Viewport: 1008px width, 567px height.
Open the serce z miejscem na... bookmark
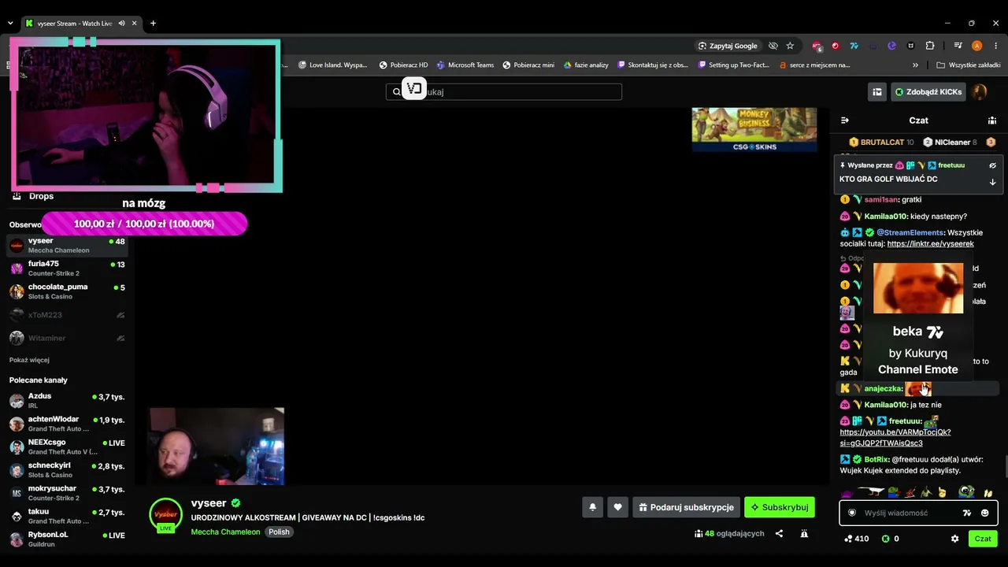[813, 65]
